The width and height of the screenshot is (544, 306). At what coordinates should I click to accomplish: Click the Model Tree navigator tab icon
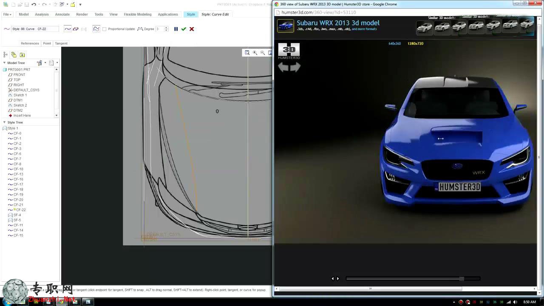click(x=6, y=54)
